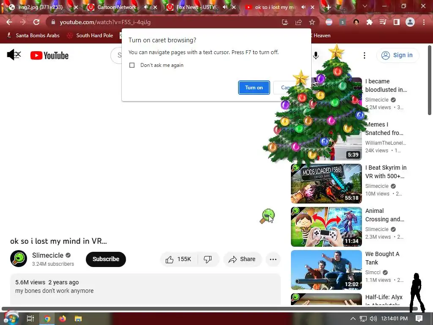This screenshot has height=325, width=433.
Task: Click the muted speaker icon beside YouTube logo
Action: click(x=14, y=55)
